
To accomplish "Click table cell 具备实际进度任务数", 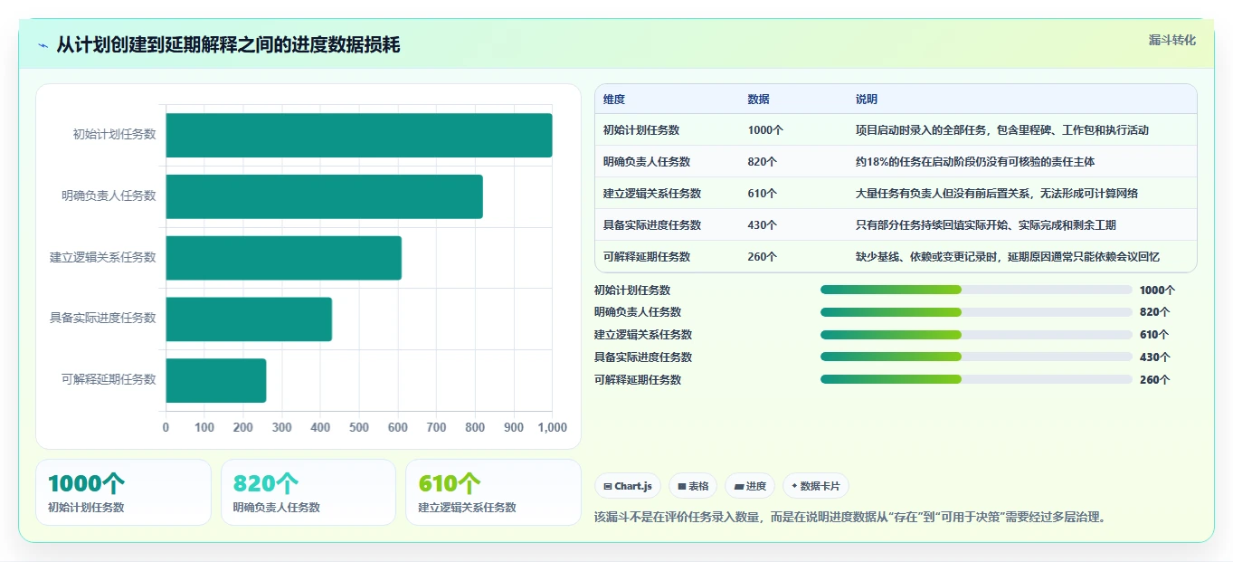I will coord(652,225).
